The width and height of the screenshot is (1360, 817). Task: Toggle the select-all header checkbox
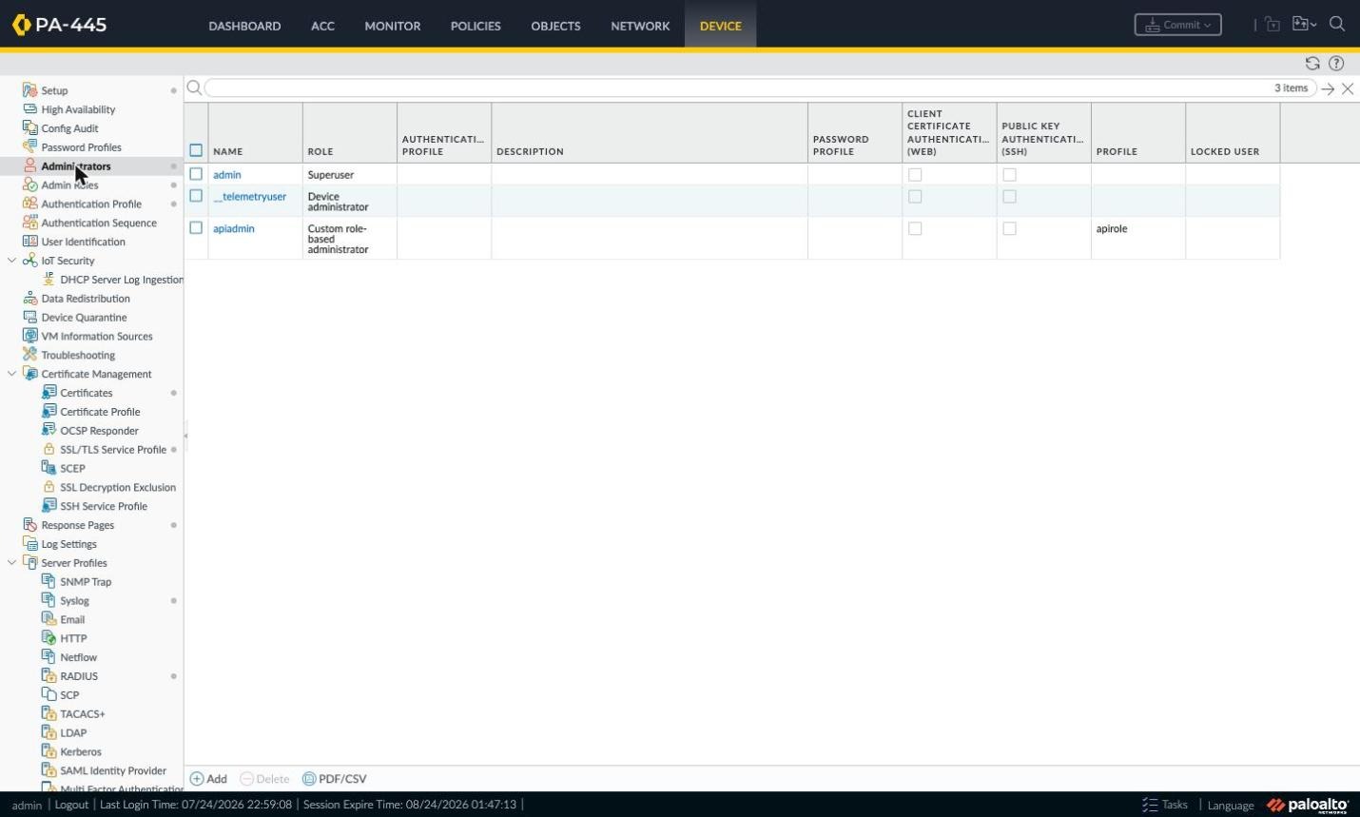[196, 150]
